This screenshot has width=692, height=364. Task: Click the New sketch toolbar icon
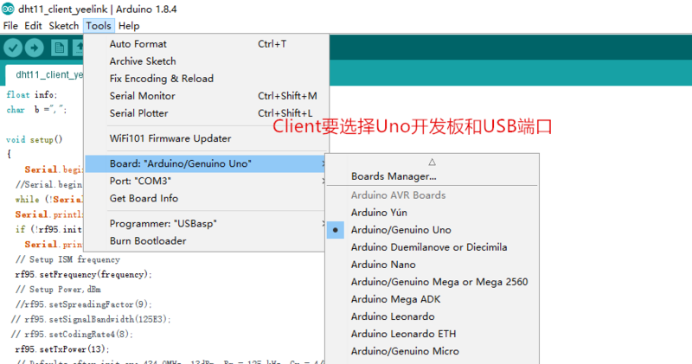coord(59,48)
